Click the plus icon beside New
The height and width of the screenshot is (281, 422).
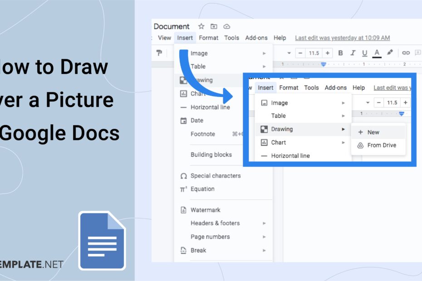(x=360, y=132)
